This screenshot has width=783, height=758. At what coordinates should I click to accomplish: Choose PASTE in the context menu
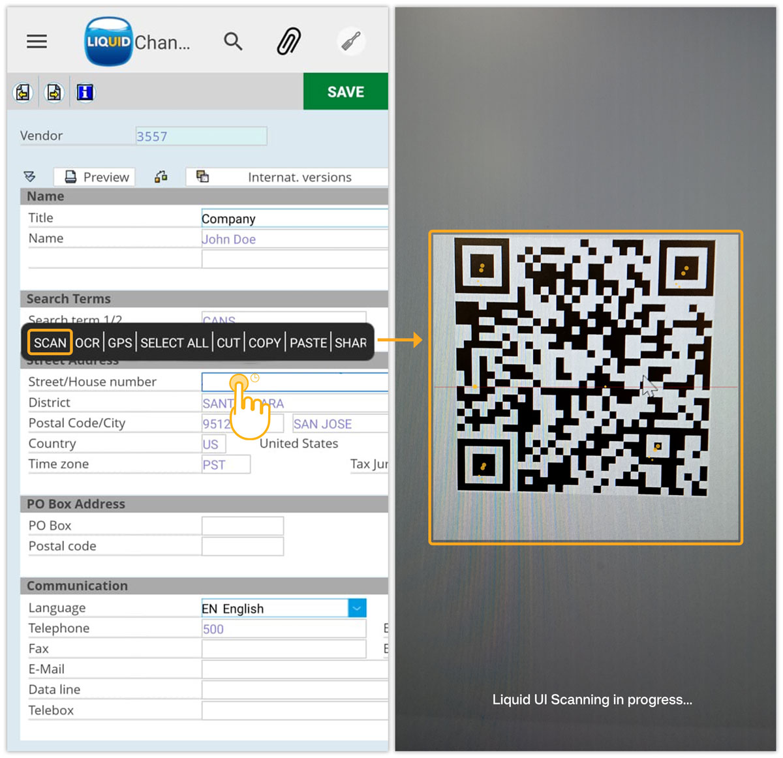(308, 342)
